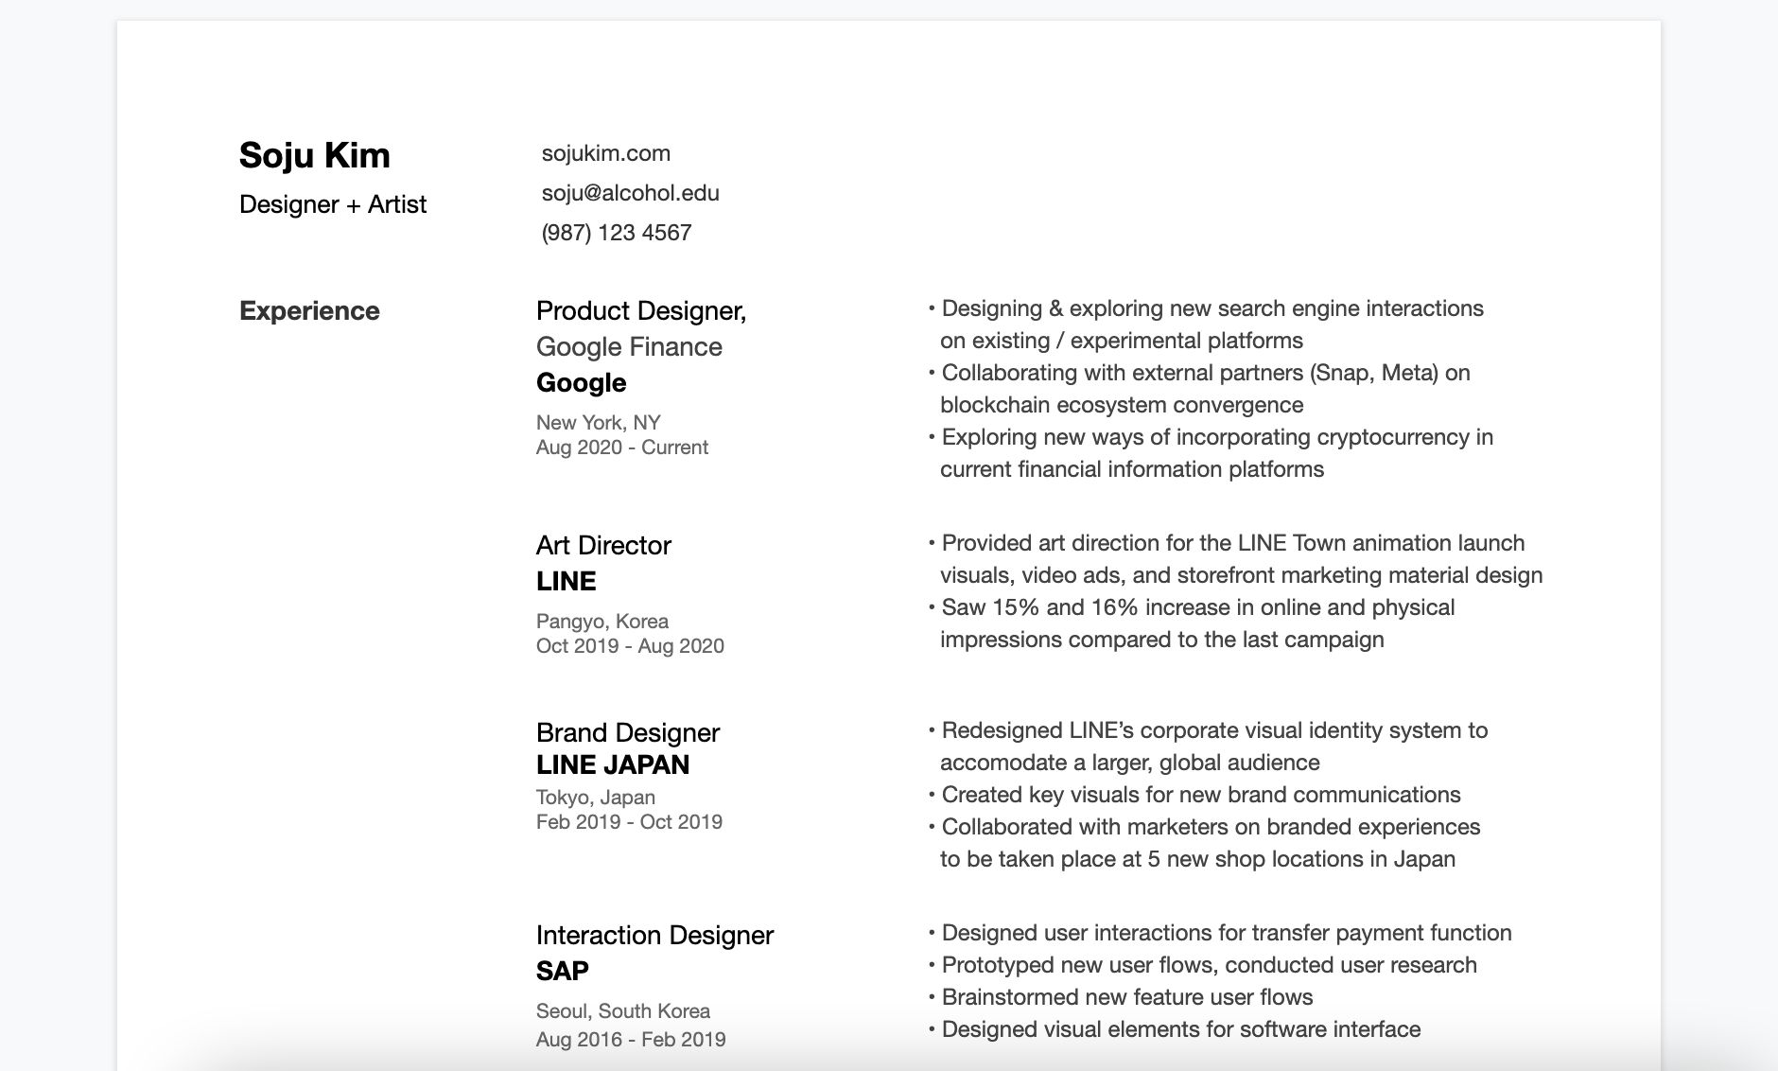Select the New York, NY location
Screen dimensions: 1778x1071
[x=598, y=423]
